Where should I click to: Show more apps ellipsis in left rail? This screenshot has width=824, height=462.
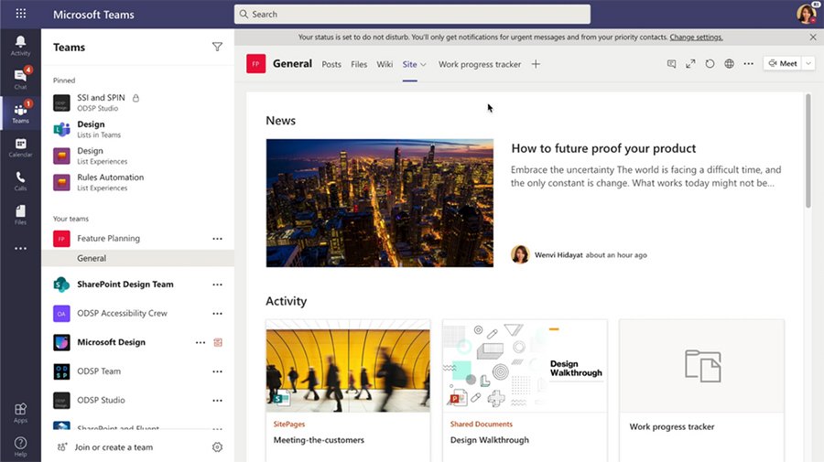pyautogui.click(x=20, y=248)
